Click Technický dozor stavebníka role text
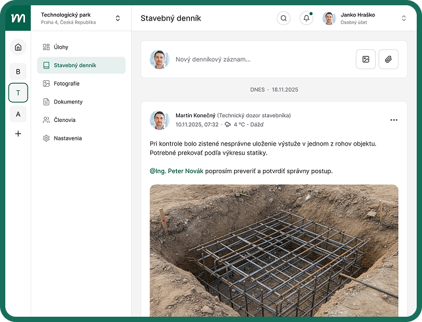 click(254, 115)
